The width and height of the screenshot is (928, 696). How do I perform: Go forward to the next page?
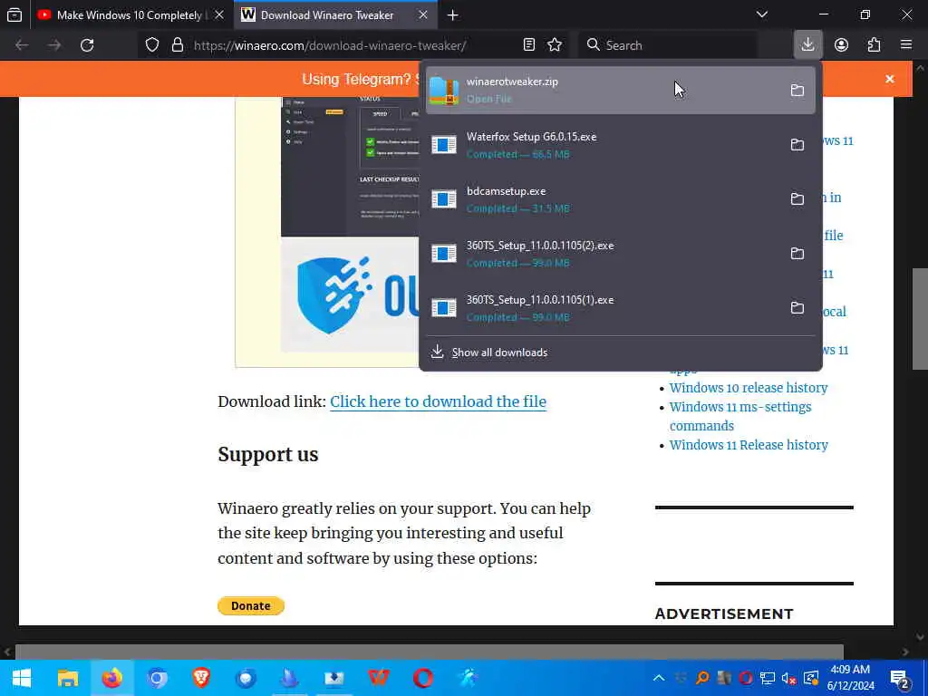(x=54, y=45)
